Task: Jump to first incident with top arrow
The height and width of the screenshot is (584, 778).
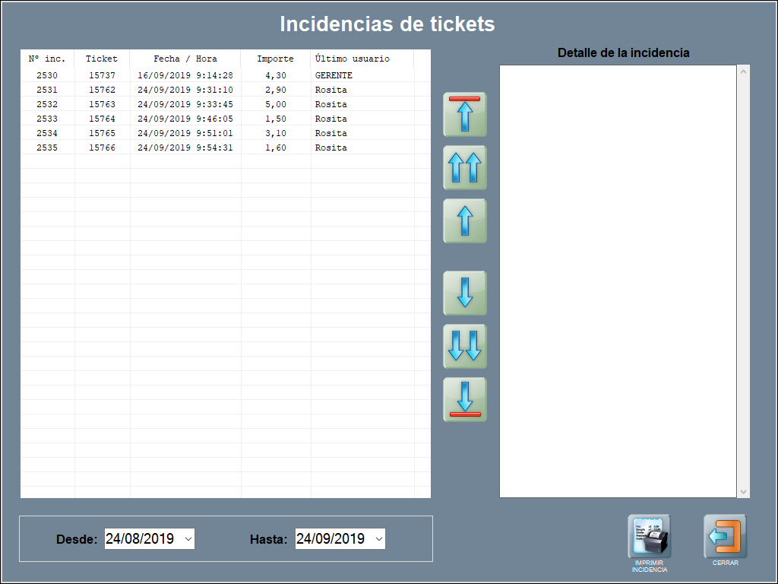Action: 465,115
